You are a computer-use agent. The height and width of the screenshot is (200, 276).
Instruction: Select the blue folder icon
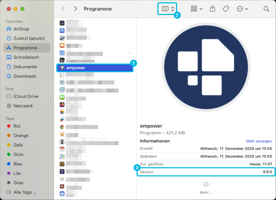click(62, 53)
